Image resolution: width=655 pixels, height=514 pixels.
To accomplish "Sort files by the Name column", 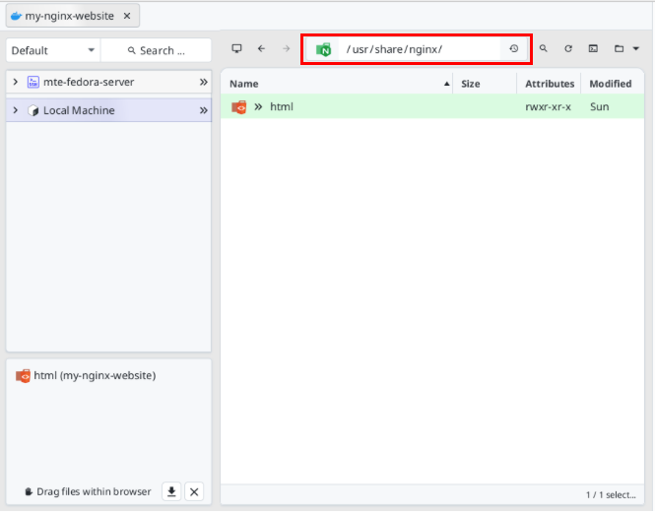I will pyautogui.click(x=337, y=84).
